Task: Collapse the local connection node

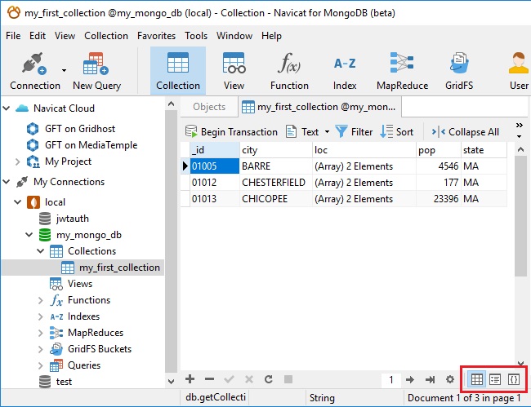Action: (x=18, y=202)
